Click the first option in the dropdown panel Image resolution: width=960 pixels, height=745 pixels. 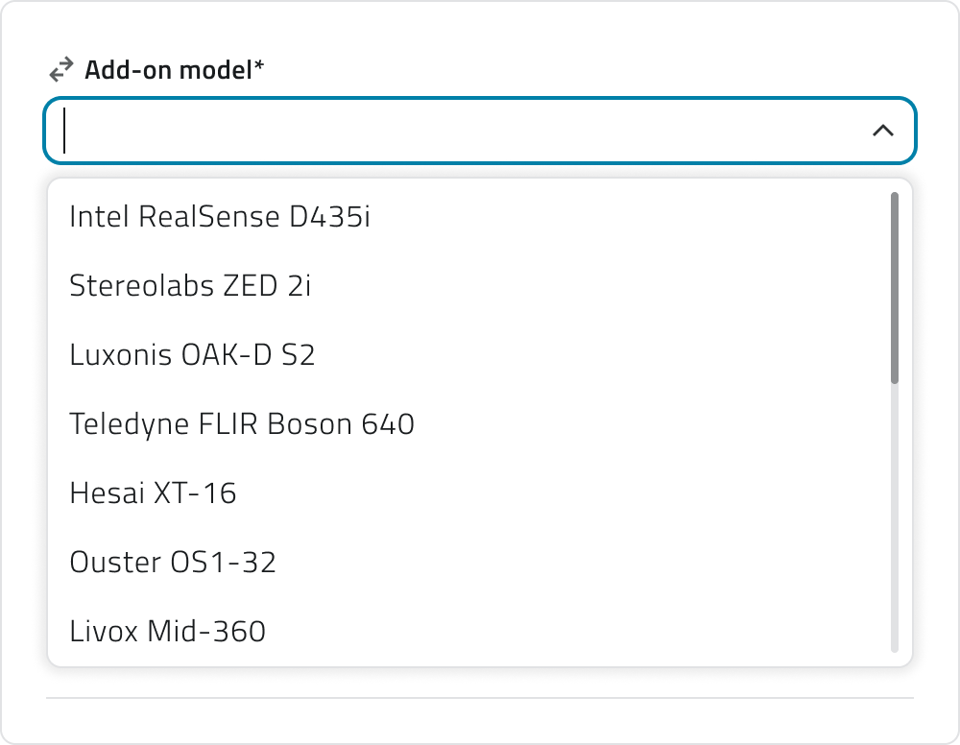(219, 216)
